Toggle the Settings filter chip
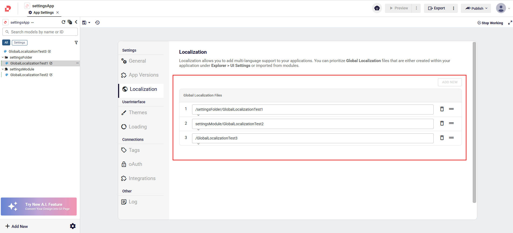The image size is (513, 233). pyautogui.click(x=19, y=43)
